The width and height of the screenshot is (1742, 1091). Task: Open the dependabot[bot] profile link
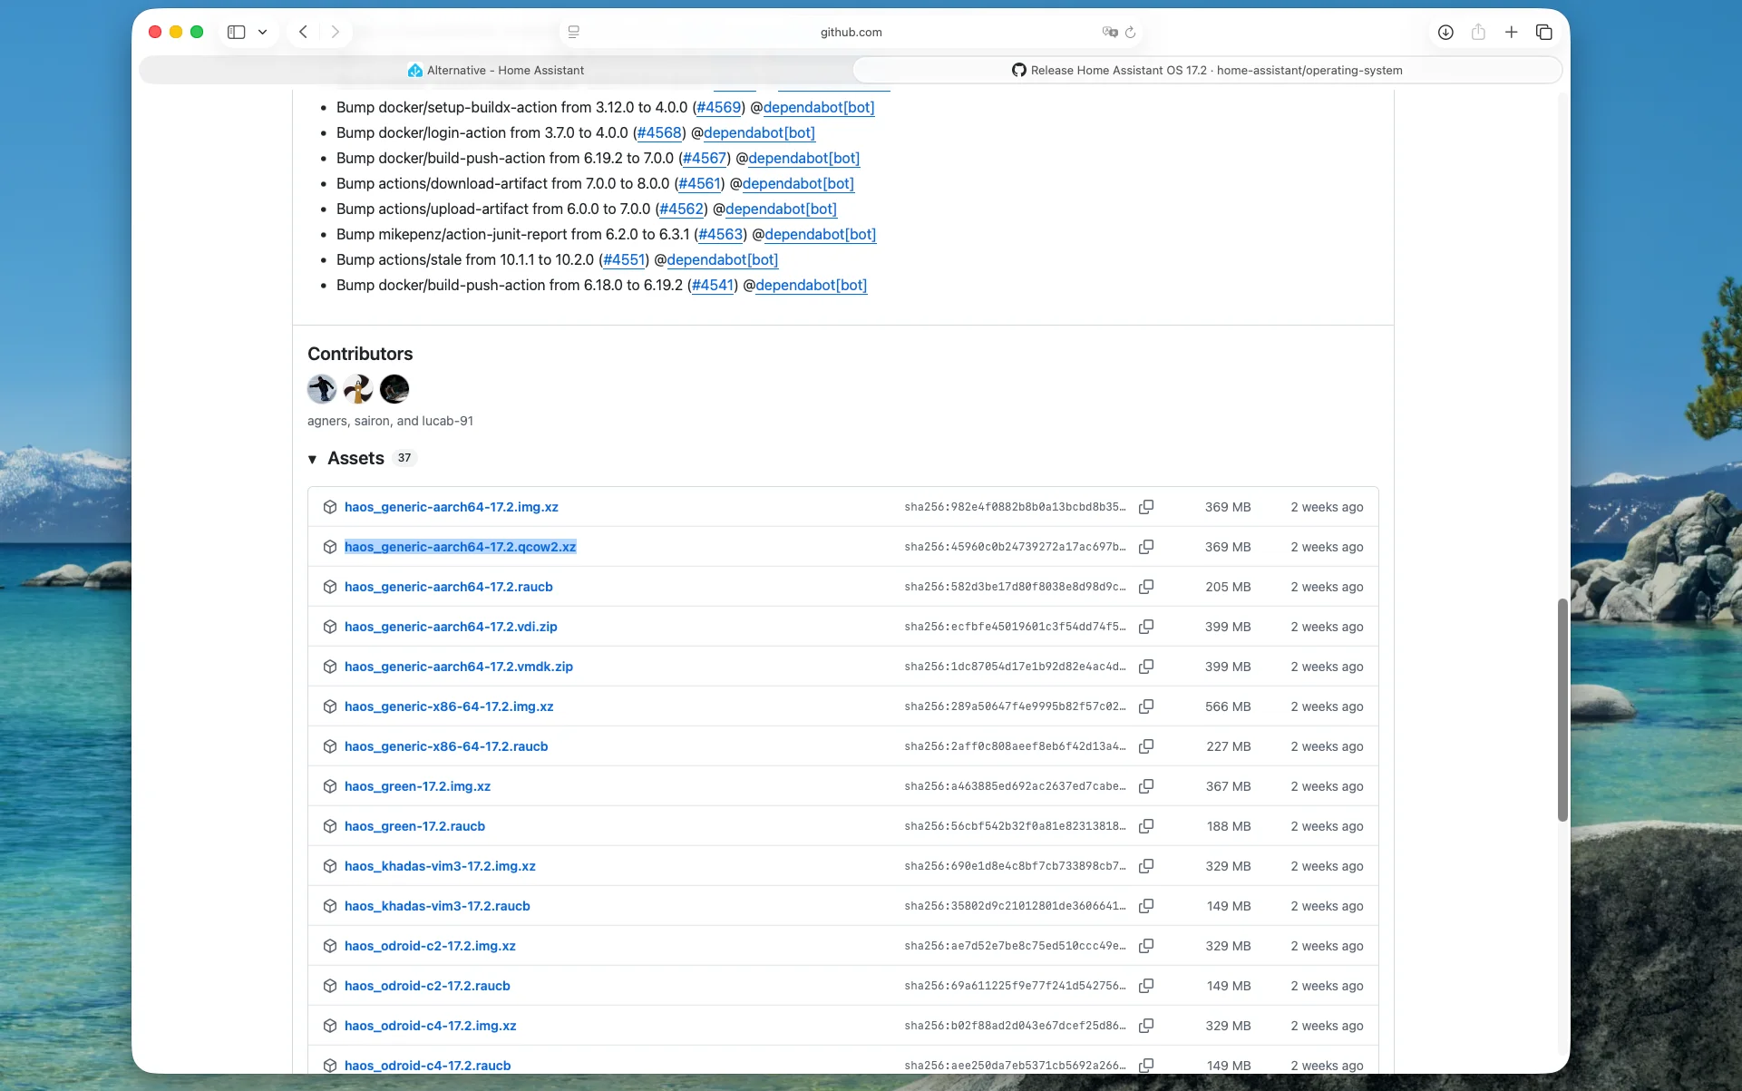click(x=819, y=107)
